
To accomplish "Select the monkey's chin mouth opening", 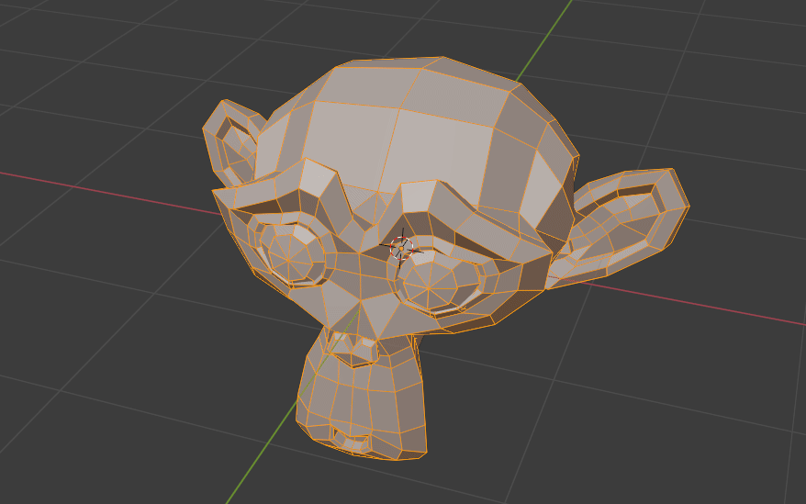I will click(351, 440).
